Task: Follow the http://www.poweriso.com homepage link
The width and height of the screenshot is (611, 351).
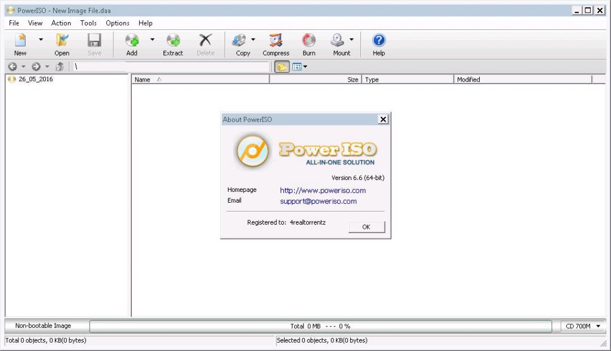Action: pyautogui.click(x=323, y=191)
